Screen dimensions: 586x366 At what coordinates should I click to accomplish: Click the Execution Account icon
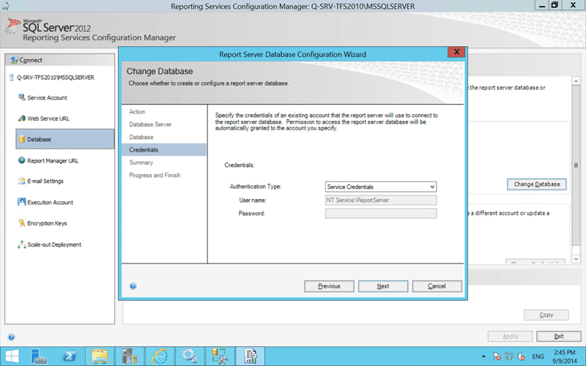[x=22, y=202]
